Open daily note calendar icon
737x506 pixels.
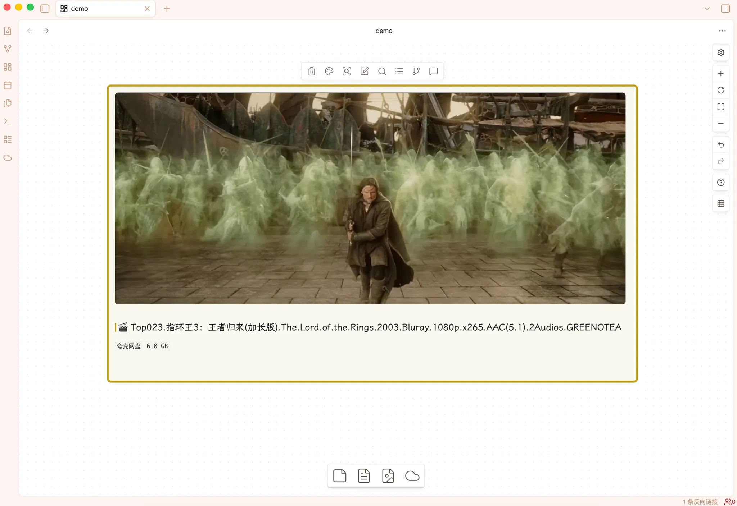tap(8, 85)
